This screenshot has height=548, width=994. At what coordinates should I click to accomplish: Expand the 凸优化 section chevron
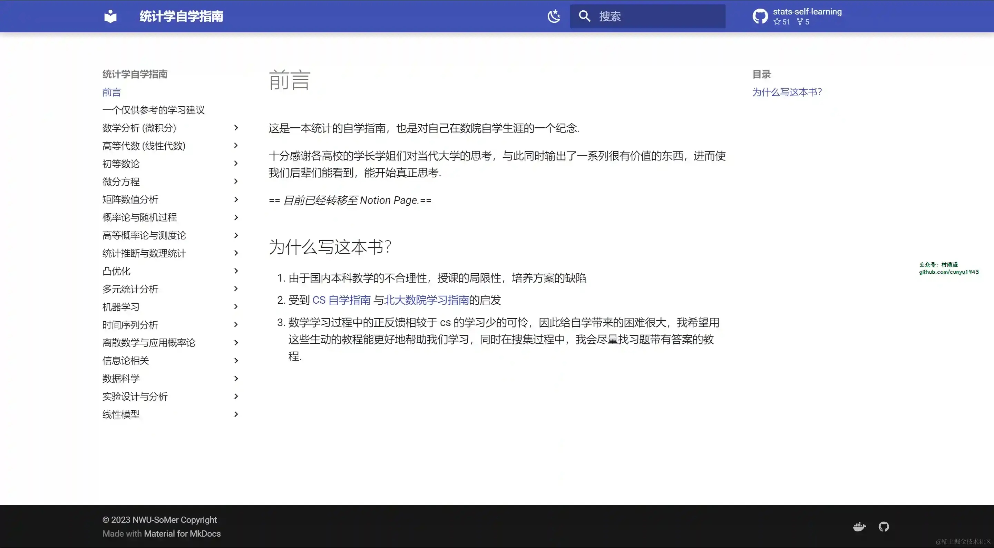coord(236,271)
